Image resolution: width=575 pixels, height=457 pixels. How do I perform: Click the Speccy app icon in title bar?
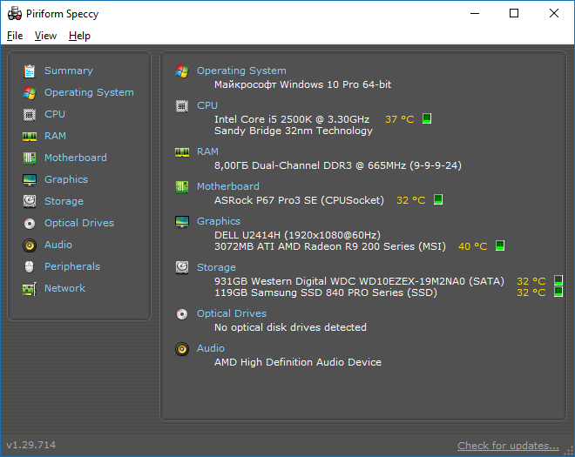click(15, 14)
